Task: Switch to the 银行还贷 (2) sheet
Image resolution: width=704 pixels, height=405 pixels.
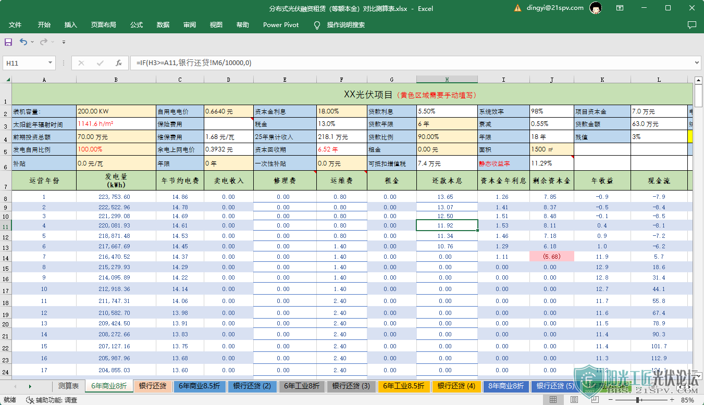Action: click(252, 386)
